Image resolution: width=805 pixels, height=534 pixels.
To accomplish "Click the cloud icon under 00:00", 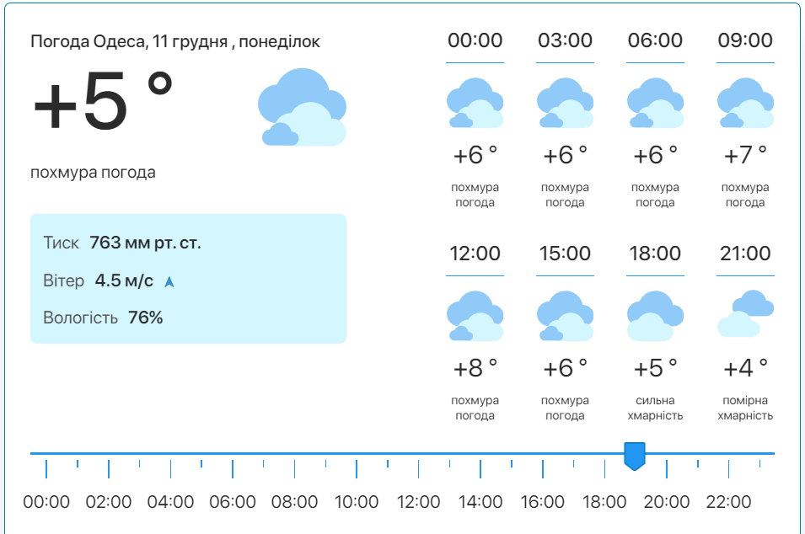I will click(x=475, y=103).
